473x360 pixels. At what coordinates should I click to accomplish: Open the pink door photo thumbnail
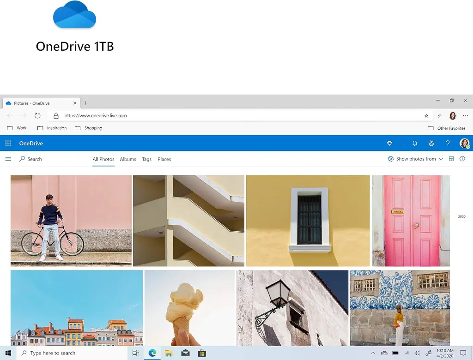(x=411, y=221)
